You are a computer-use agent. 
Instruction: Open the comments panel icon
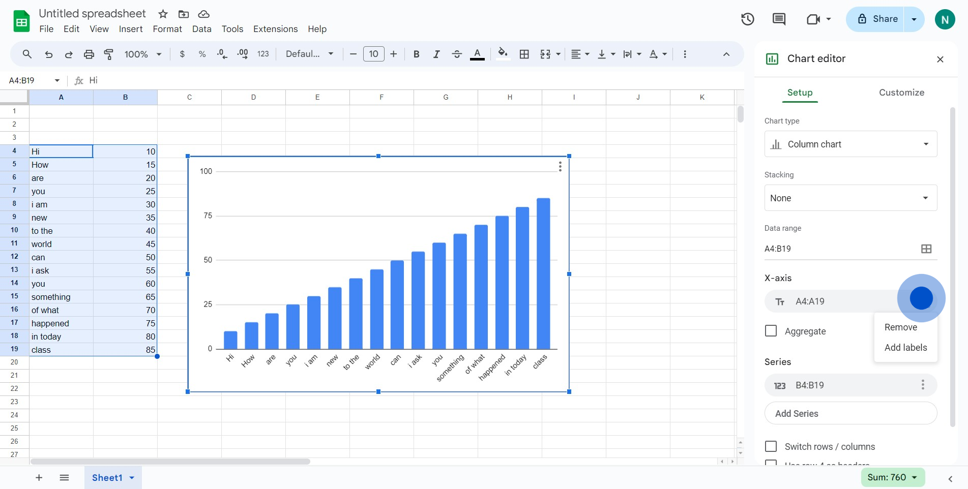click(779, 19)
